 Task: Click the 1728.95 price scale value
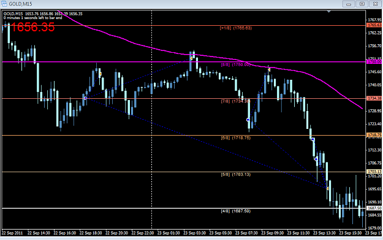[x=374, y=111]
